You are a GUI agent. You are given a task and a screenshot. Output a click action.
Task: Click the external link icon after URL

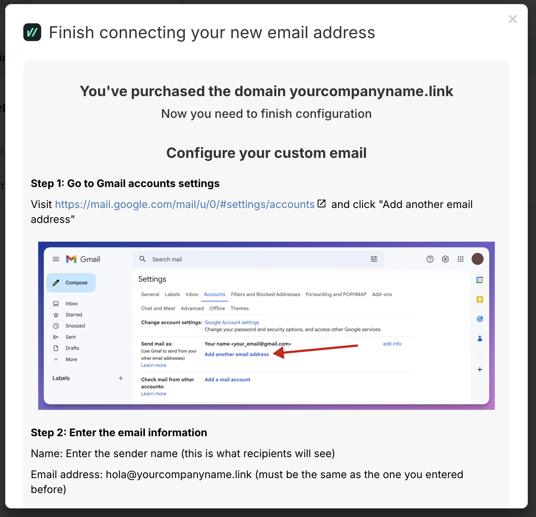(322, 204)
